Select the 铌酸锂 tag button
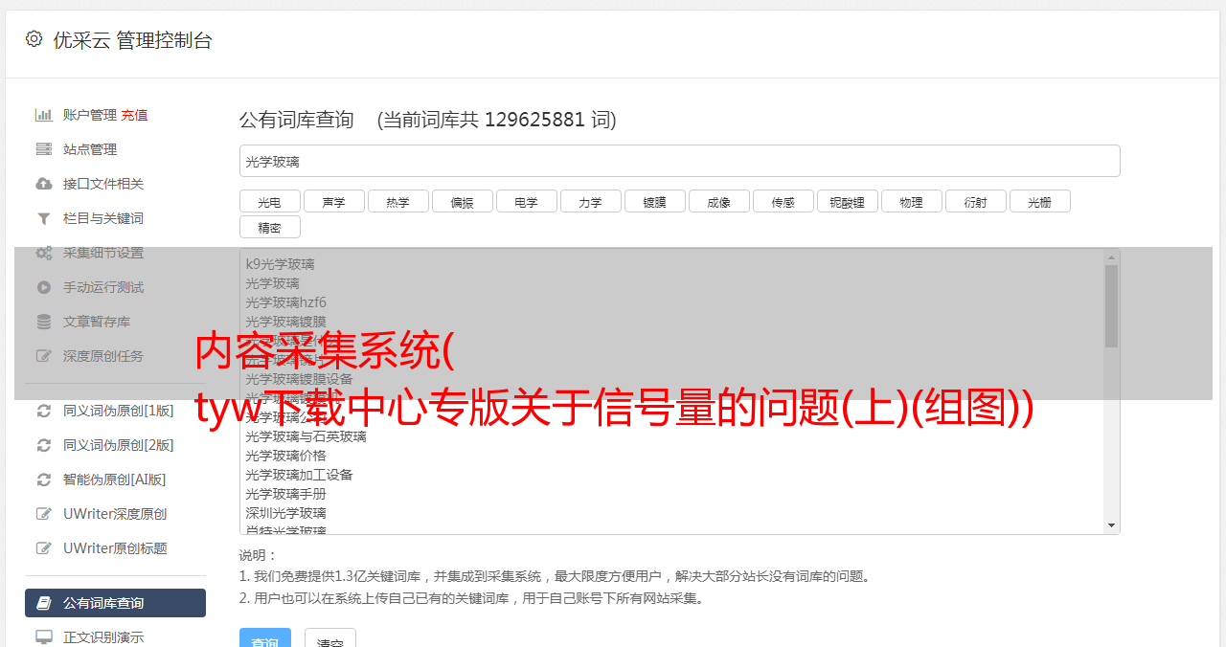 pos(848,201)
